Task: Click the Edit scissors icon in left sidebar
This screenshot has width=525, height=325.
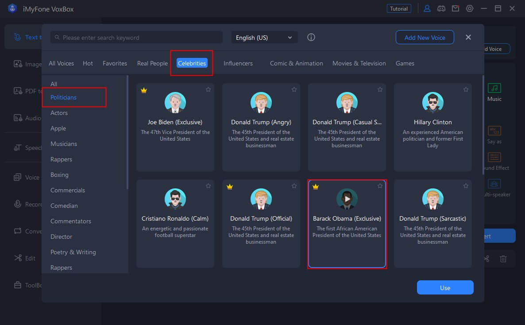Action: coord(18,258)
